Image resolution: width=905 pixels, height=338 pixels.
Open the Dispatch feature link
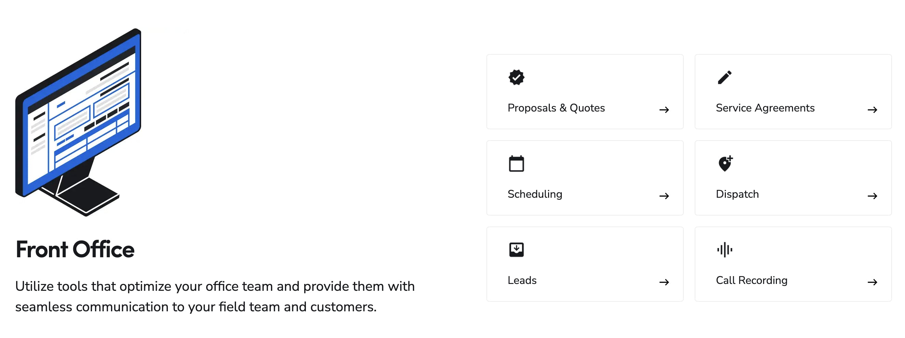[x=737, y=194]
